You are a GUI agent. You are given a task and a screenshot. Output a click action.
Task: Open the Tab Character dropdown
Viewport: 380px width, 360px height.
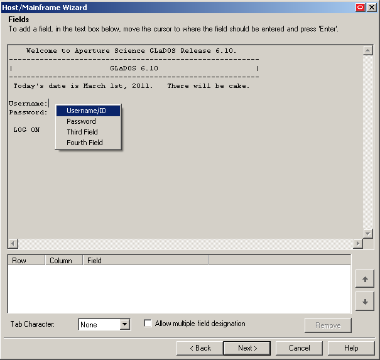tap(124, 324)
